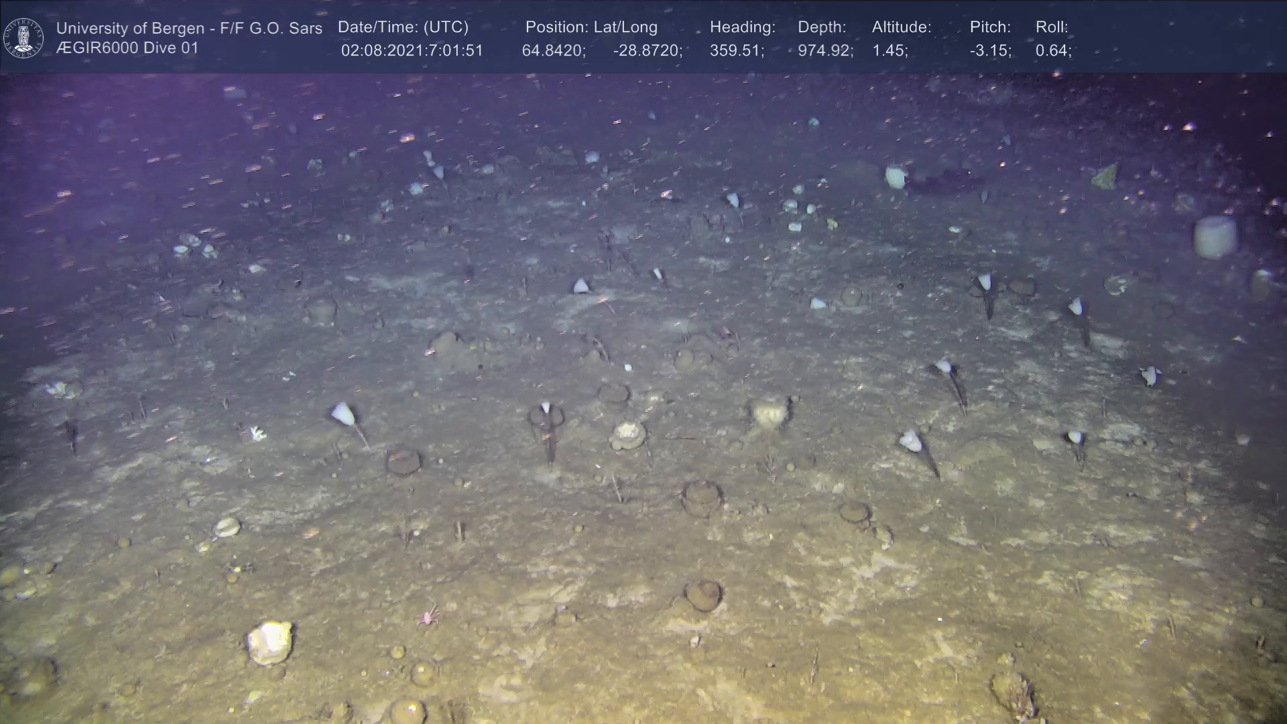Click the Depth label in overlay
Viewport: 1287px width, 724px height.
(x=822, y=27)
